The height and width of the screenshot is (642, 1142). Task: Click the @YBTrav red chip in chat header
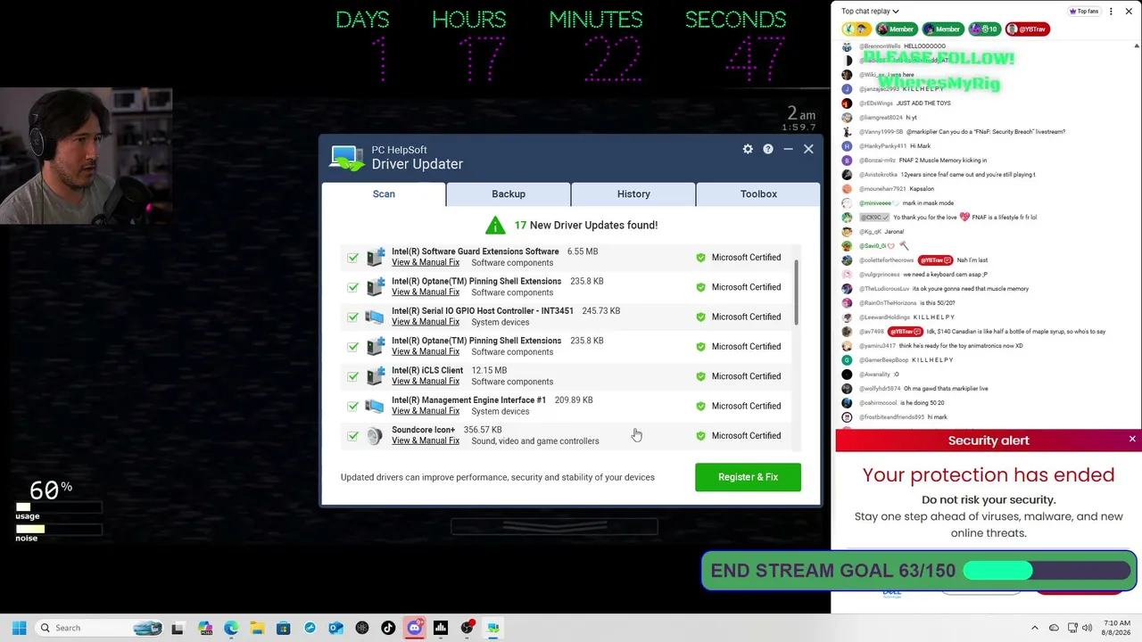pyautogui.click(x=1027, y=29)
